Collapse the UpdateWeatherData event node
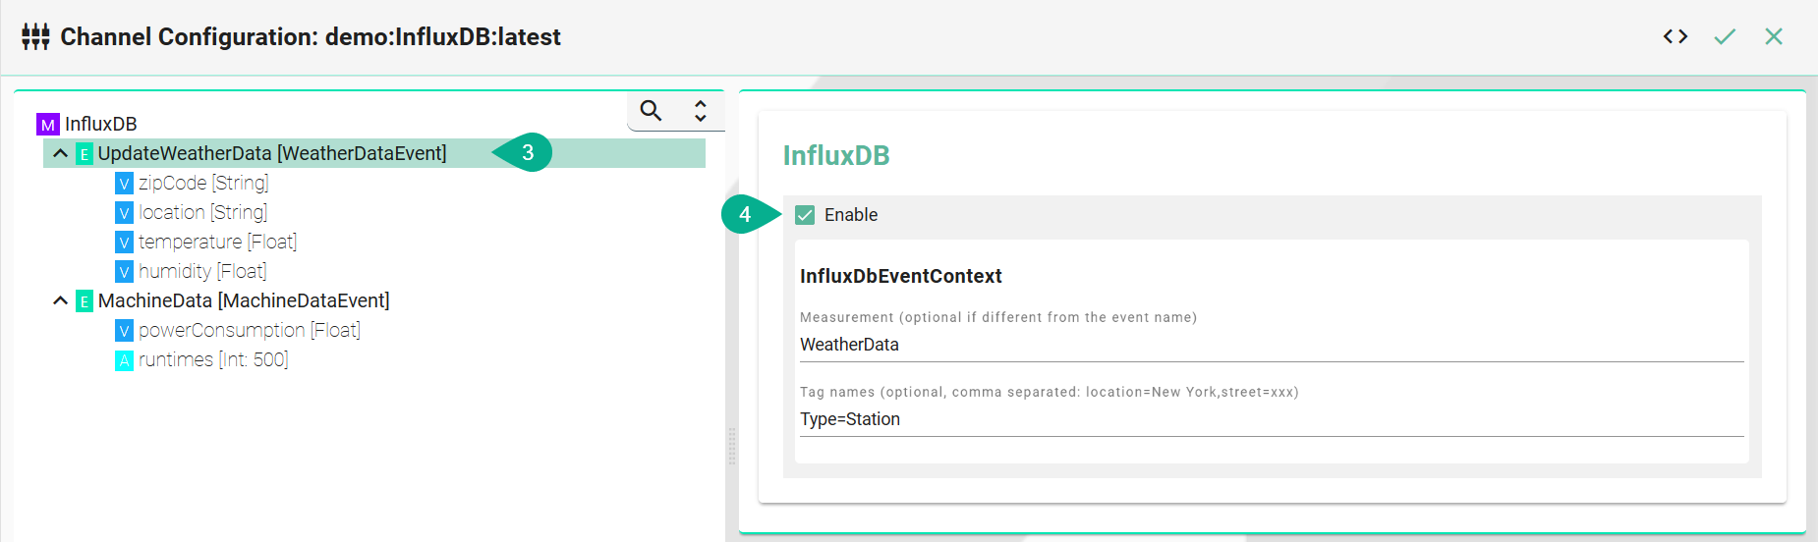This screenshot has height=542, width=1818. click(x=60, y=153)
